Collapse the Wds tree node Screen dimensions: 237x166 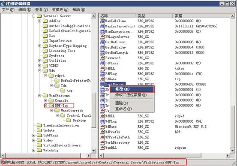39,71
